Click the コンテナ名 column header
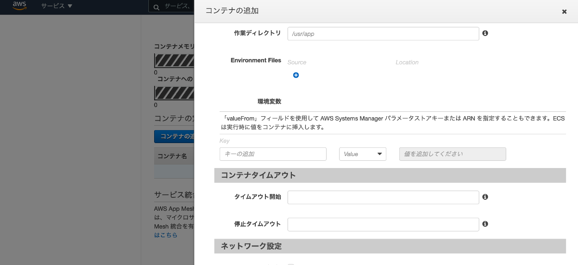The image size is (578, 265). [172, 157]
